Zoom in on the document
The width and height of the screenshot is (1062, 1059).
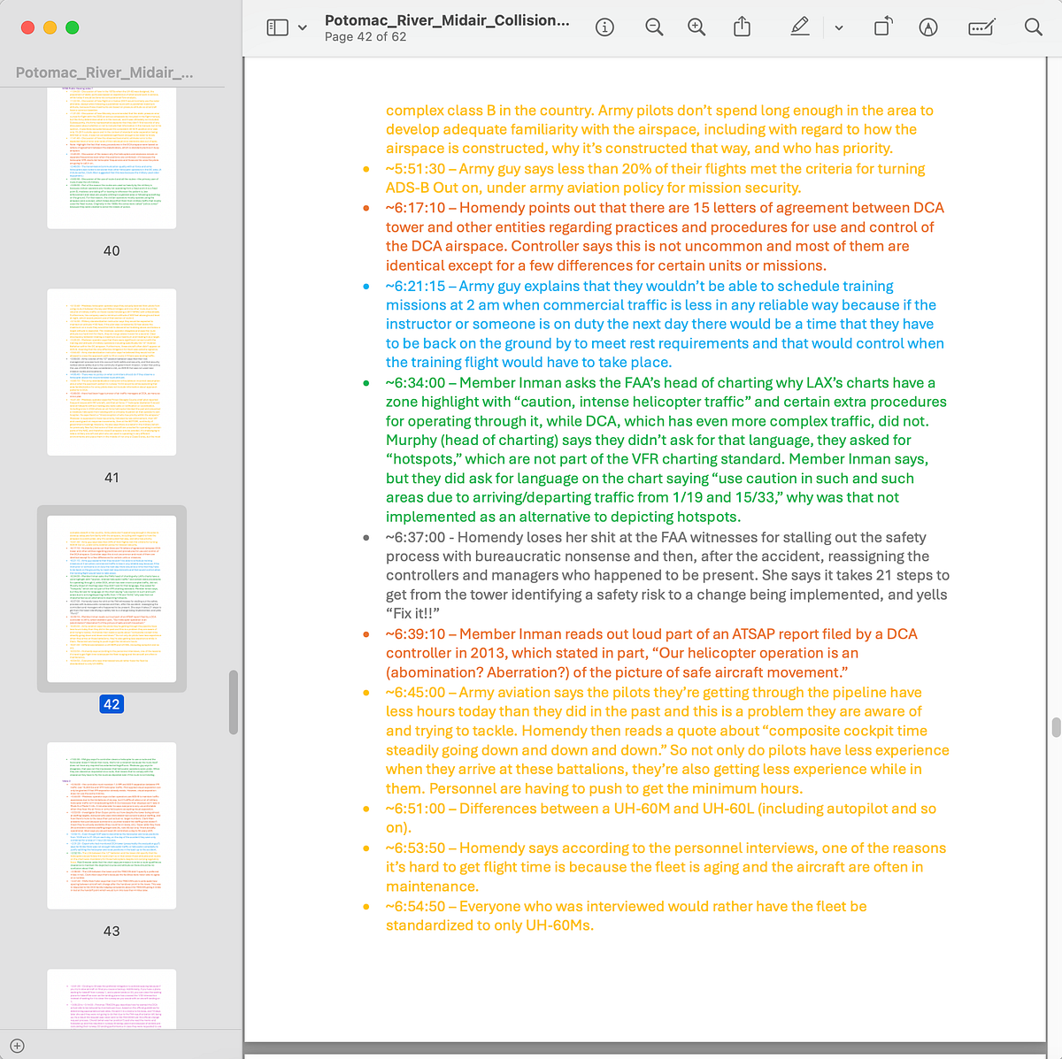(697, 27)
